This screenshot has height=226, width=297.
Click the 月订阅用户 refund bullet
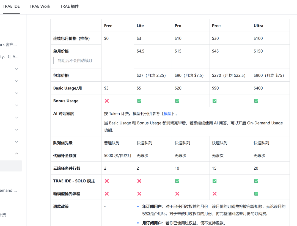[x=184, y=223]
